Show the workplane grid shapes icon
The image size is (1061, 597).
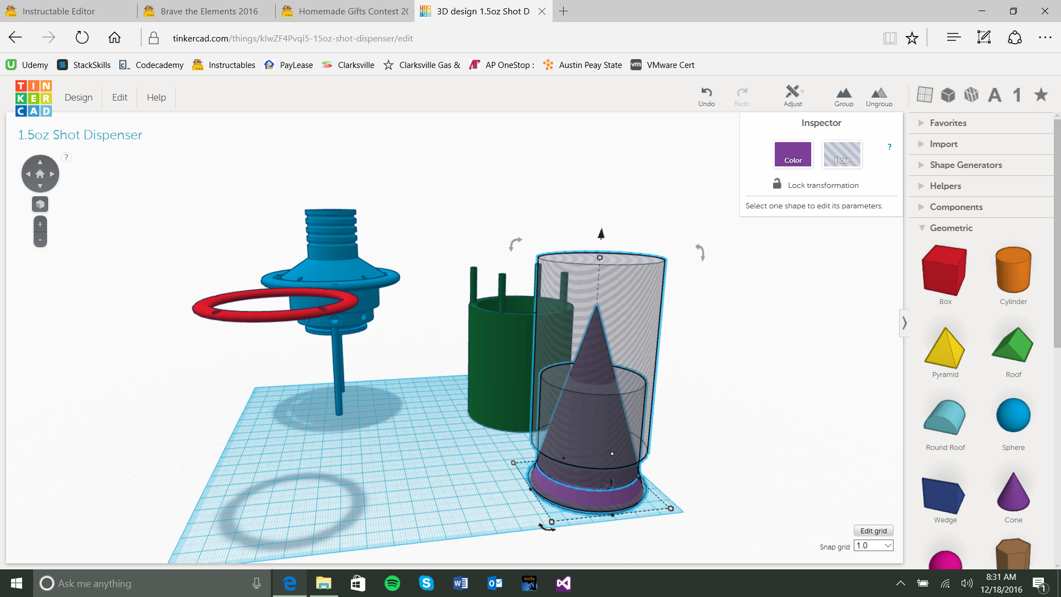925,95
